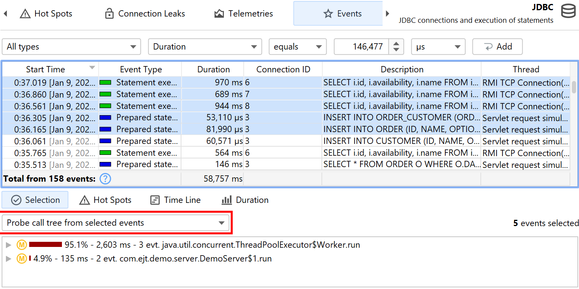Select the Time Line view toggle
This screenshot has width=579, height=289.
pyautogui.click(x=176, y=200)
